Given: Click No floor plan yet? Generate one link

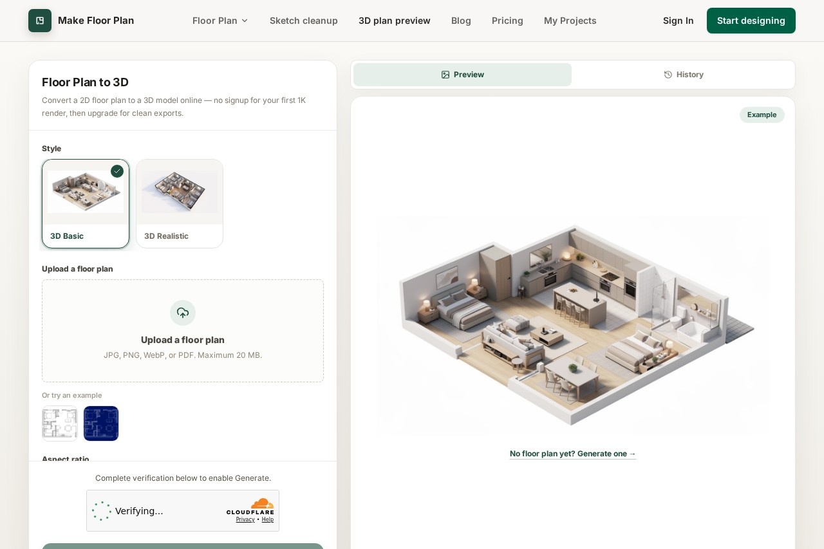Looking at the screenshot, I should point(573,454).
